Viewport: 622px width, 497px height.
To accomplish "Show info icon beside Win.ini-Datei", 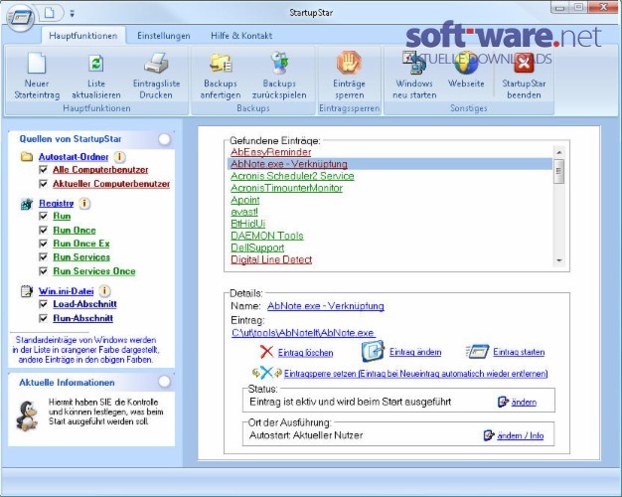I will click(x=104, y=291).
